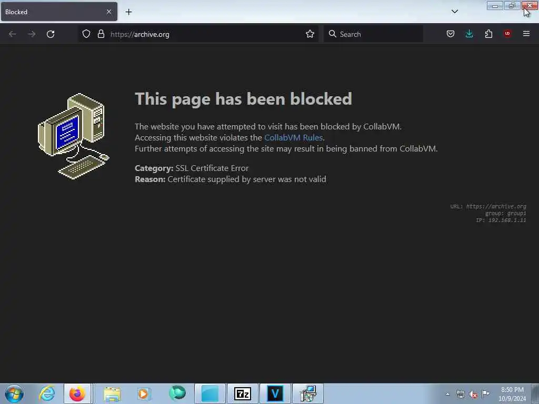This screenshot has width=539, height=404.
Task: Go forward to next page
Action: point(32,34)
